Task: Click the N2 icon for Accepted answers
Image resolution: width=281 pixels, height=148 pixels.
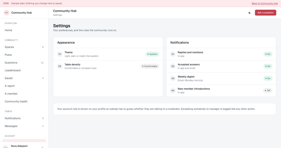Action: tap(173, 66)
